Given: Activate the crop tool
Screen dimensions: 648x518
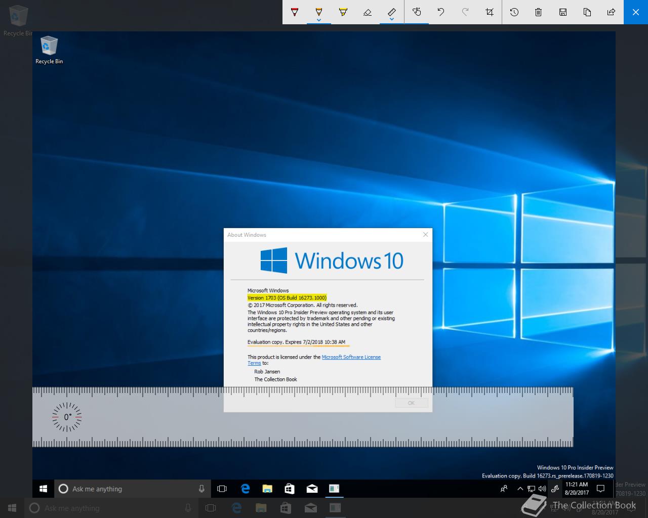Looking at the screenshot, I should tap(490, 12).
